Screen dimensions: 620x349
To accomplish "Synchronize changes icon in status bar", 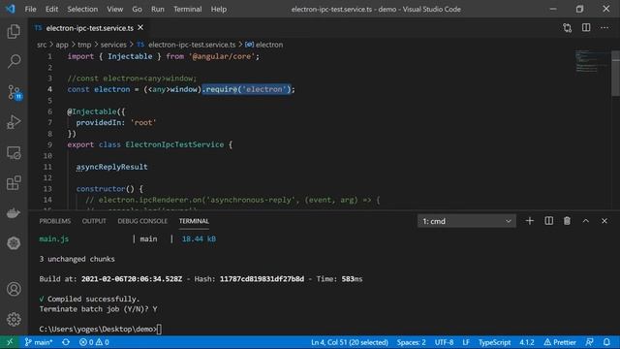I will [x=66, y=342].
